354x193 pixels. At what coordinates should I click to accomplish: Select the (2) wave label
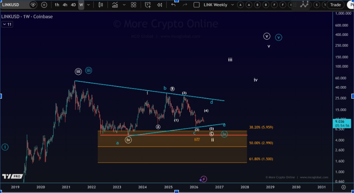[184, 93]
